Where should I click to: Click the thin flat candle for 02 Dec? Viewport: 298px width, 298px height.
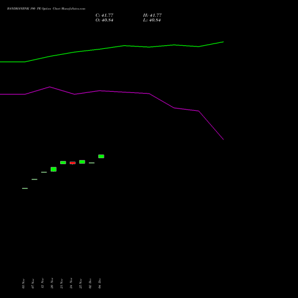[92, 163]
